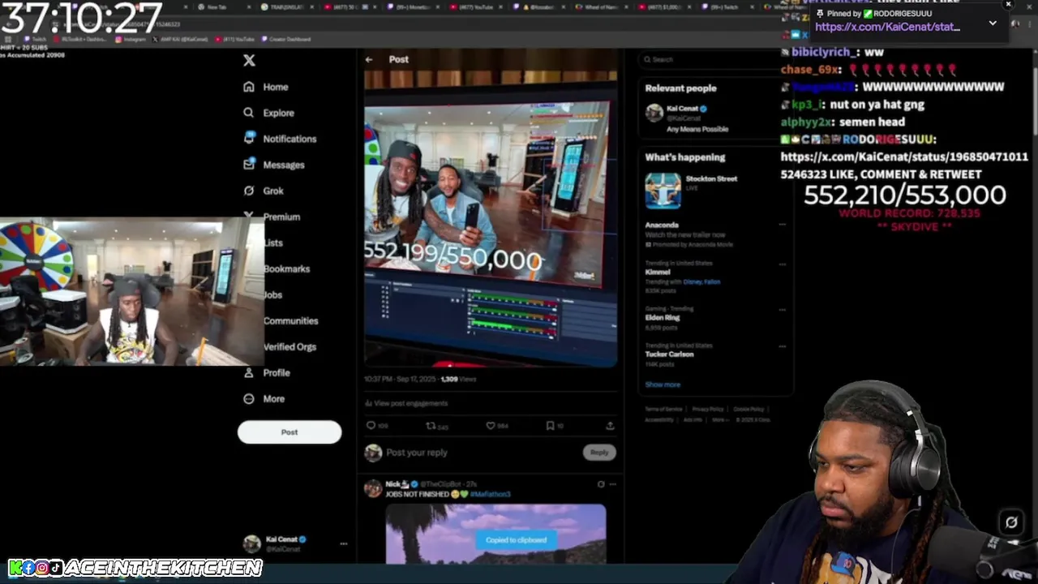1038x584 pixels.
Task: Click the Grok icon
Action: 249,191
